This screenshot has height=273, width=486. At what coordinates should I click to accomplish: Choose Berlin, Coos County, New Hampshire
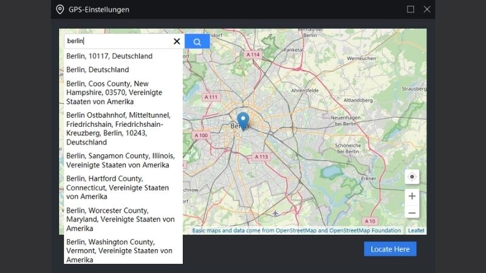click(x=123, y=93)
